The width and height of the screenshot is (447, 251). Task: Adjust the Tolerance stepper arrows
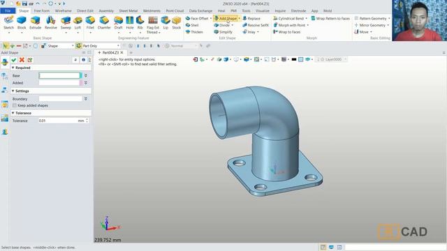click(87, 121)
